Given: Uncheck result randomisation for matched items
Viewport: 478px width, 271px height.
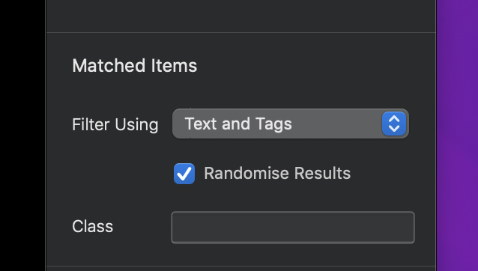Looking at the screenshot, I should tap(184, 174).
